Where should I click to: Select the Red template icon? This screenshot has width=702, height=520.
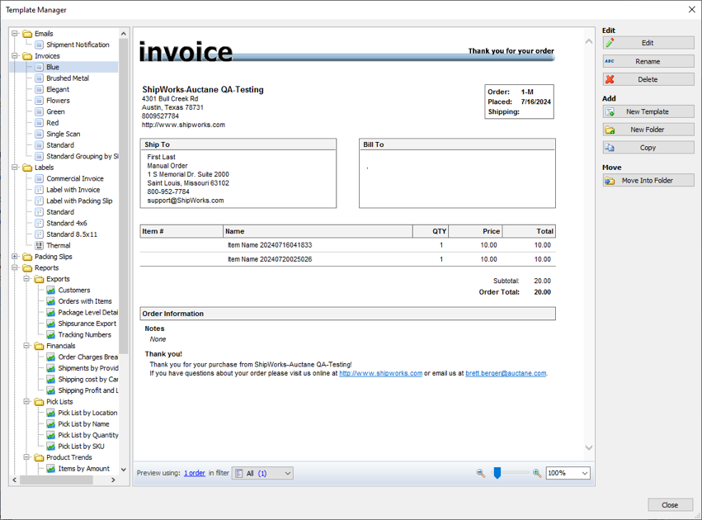40,123
